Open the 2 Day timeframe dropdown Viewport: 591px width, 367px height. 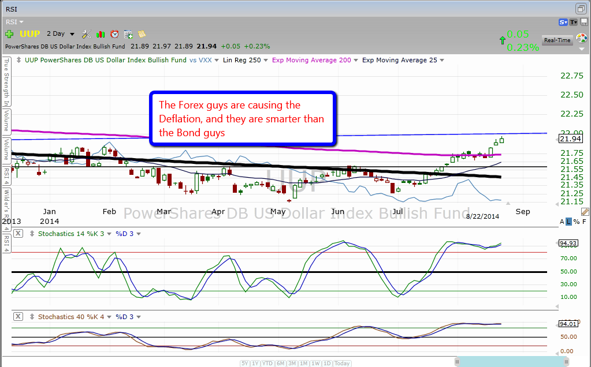pyautogui.click(x=60, y=34)
